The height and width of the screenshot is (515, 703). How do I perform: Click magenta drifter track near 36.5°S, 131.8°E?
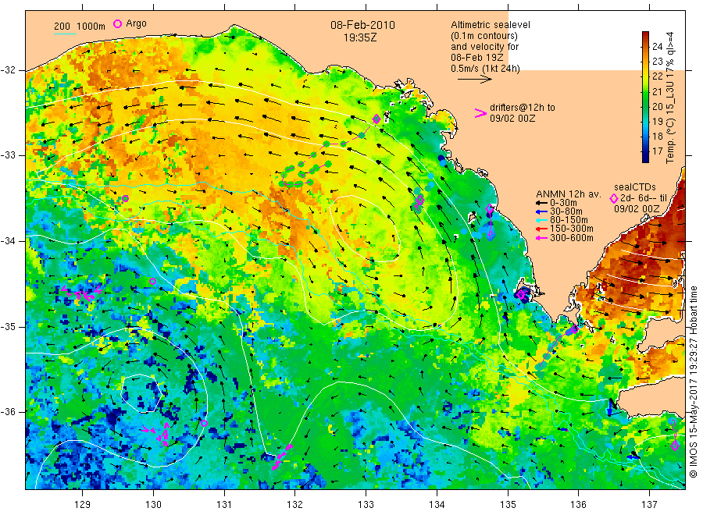(282, 456)
